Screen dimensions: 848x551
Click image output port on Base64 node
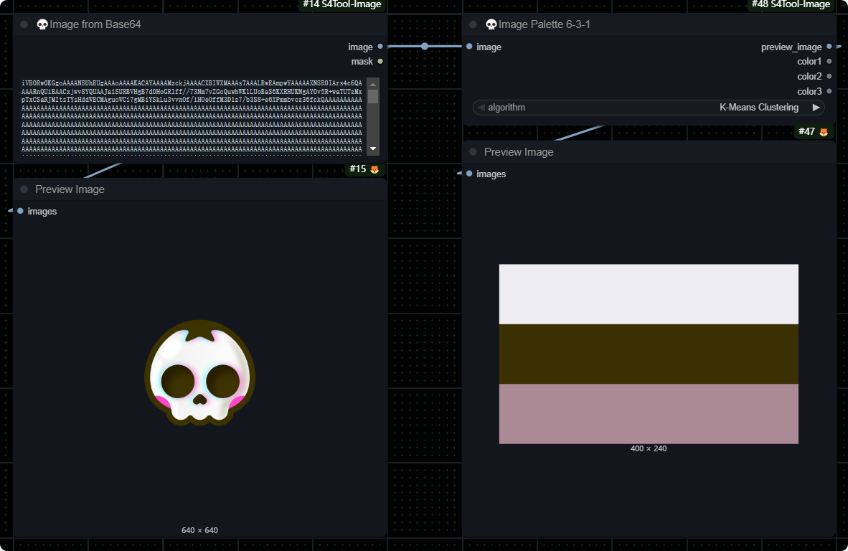pos(380,47)
